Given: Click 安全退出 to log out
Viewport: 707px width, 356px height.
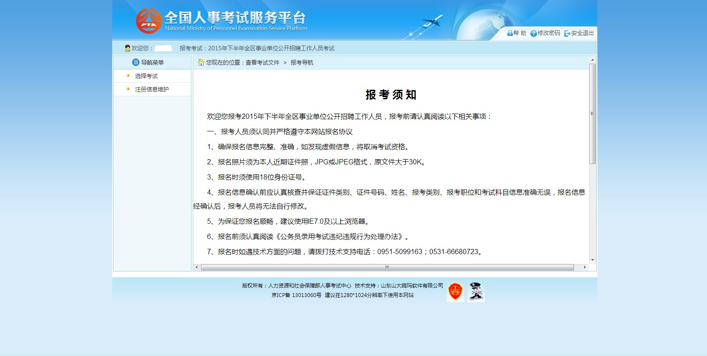Looking at the screenshot, I should click(x=582, y=33).
